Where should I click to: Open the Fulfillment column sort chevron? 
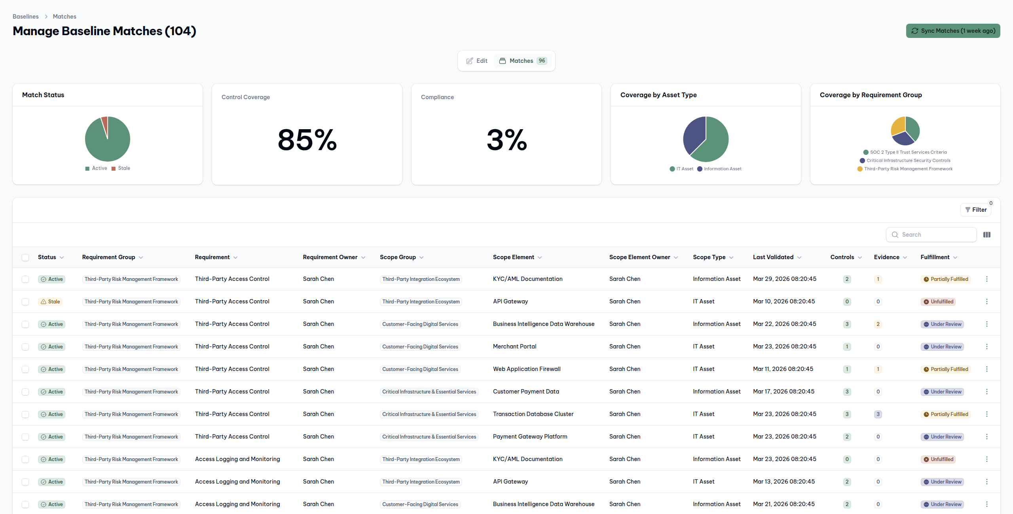tap(955, 258)
